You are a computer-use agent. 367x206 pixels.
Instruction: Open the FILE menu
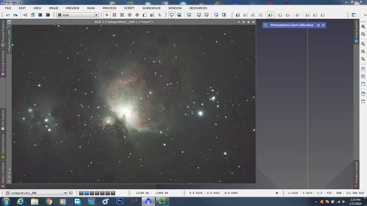[x=8, y=8]
